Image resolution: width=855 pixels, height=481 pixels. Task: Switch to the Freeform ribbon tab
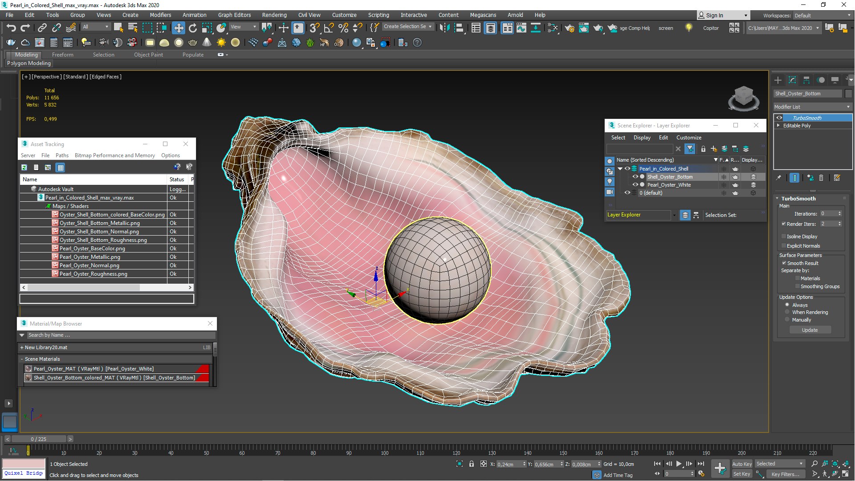click(62, 55)
